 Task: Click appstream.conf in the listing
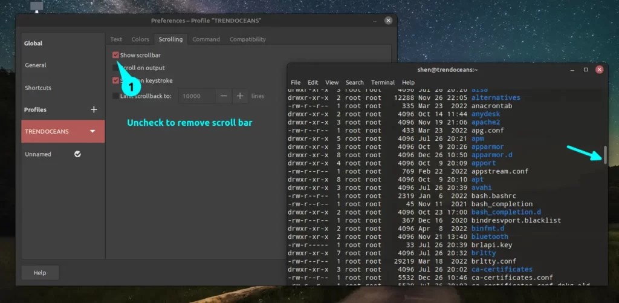coord(500,171)
